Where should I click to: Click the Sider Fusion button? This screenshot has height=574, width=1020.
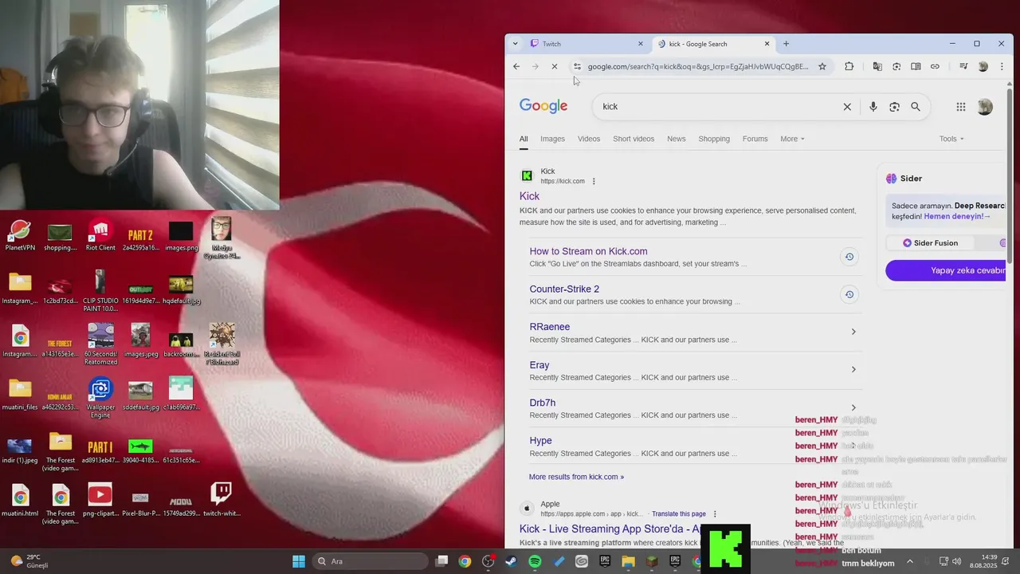pos(931,243)
